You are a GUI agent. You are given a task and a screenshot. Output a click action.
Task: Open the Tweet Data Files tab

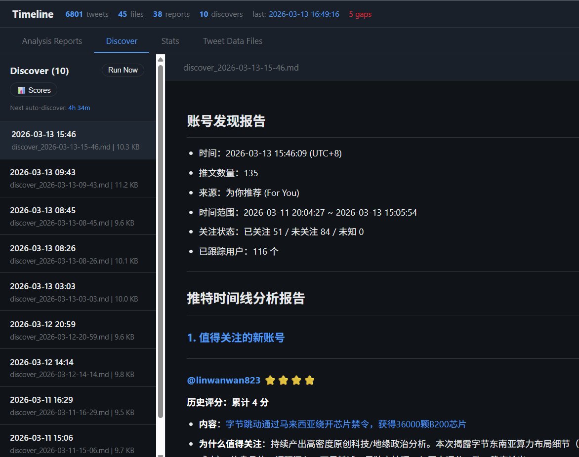point(233,41)
